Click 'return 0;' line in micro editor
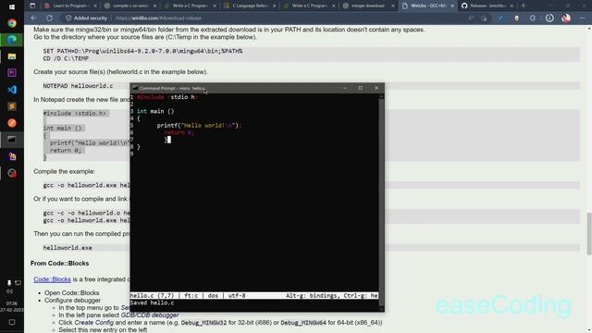 [179, 132]
